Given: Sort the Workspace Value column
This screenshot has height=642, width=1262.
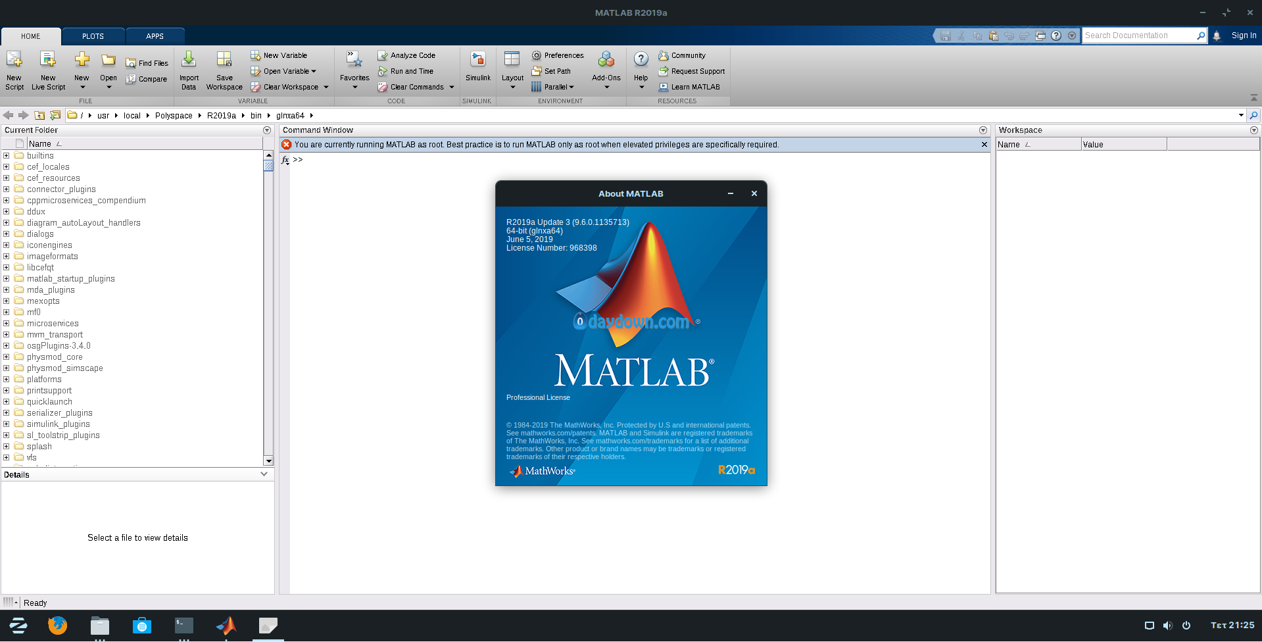Looking at the screenshot, I should coord(1124,144).
